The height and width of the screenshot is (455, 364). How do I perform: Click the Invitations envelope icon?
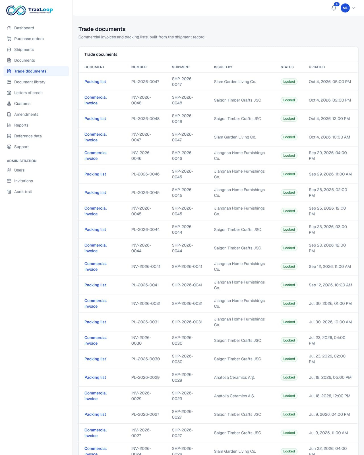pyautogui.click(x=9, y=181)
